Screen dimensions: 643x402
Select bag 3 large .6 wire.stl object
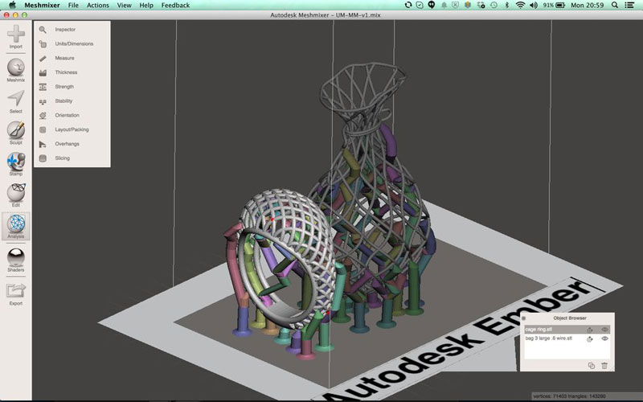567,338
